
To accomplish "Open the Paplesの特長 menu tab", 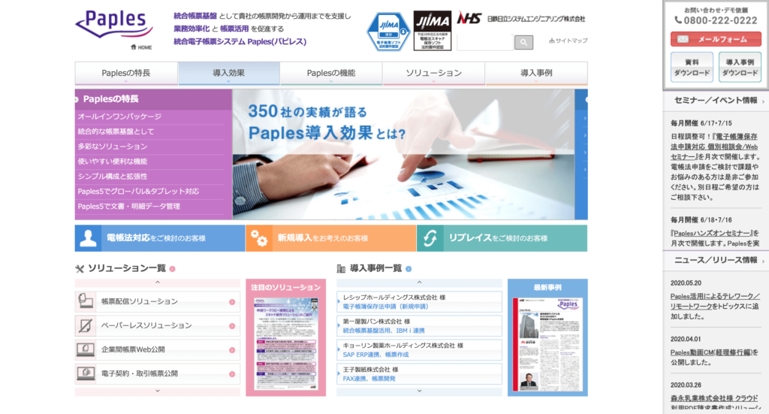I will pyautogui.click(x=126, y=73).
